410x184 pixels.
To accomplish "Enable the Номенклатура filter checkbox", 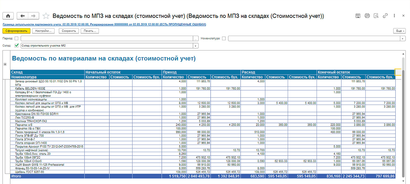I will (x=224, y=38).
